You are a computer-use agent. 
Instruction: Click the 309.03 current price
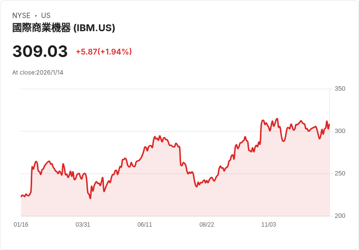40,51
